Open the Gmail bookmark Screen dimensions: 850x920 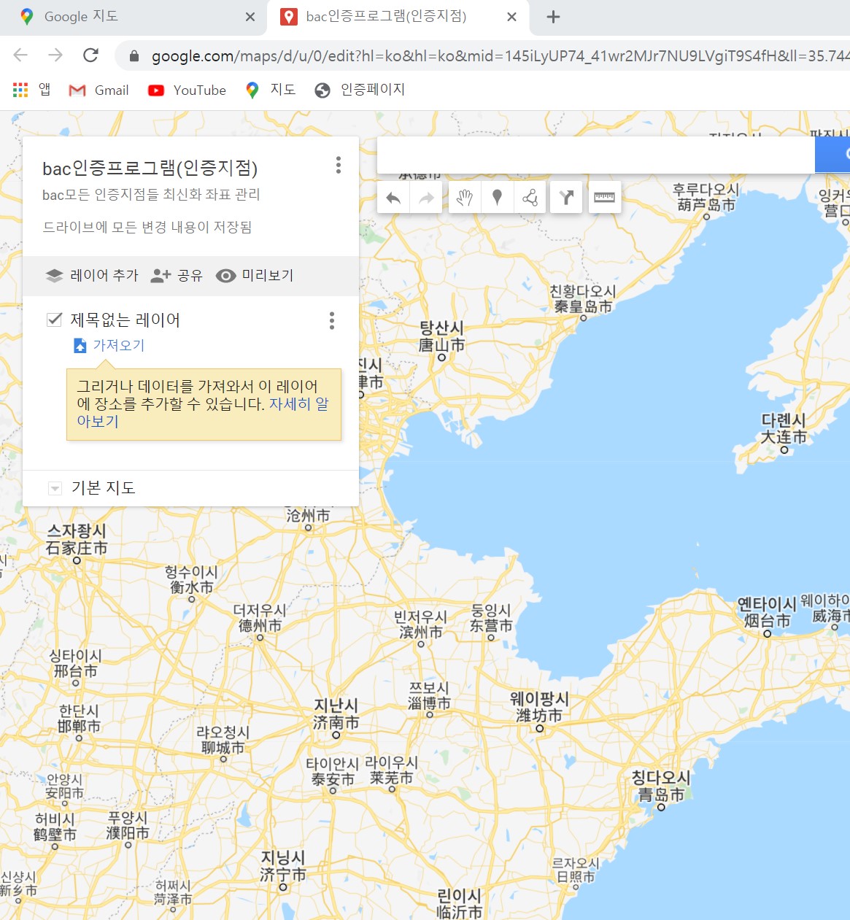pyautogui.click(x=98, y=90)
